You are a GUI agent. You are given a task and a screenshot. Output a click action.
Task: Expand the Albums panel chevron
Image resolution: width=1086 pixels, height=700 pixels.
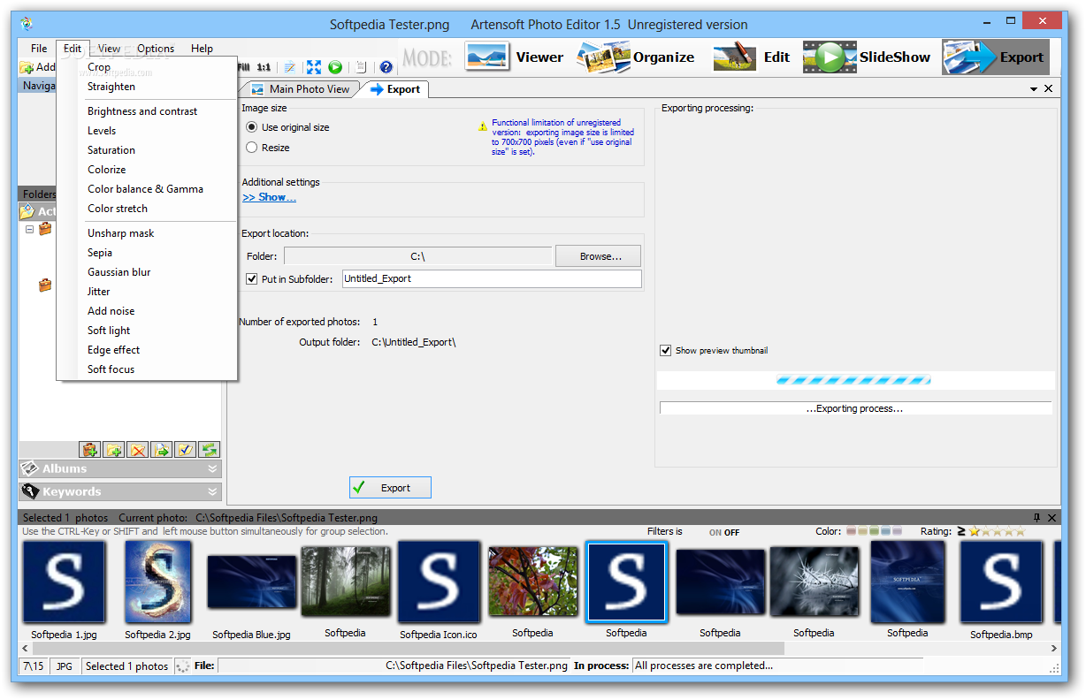212,468
